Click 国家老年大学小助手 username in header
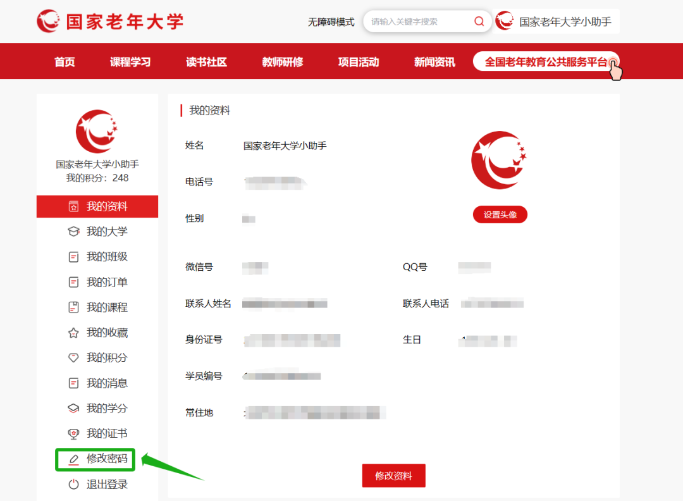683x501 pixels. tap(565, 22)
